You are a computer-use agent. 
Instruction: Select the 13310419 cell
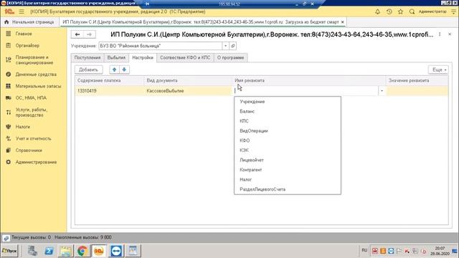[x=109, y=91]
